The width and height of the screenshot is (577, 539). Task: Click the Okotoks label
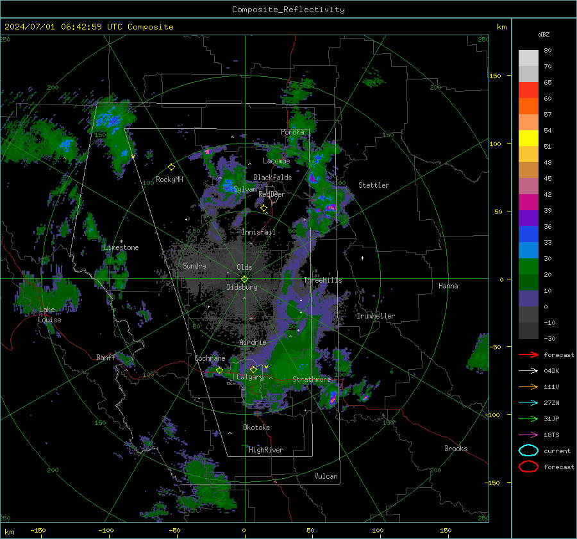pos(256,427)
